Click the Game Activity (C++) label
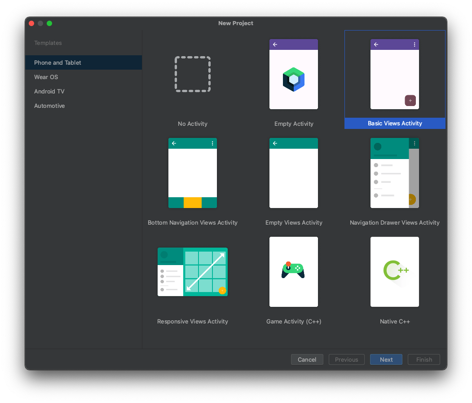 click(x=294, y=321)
